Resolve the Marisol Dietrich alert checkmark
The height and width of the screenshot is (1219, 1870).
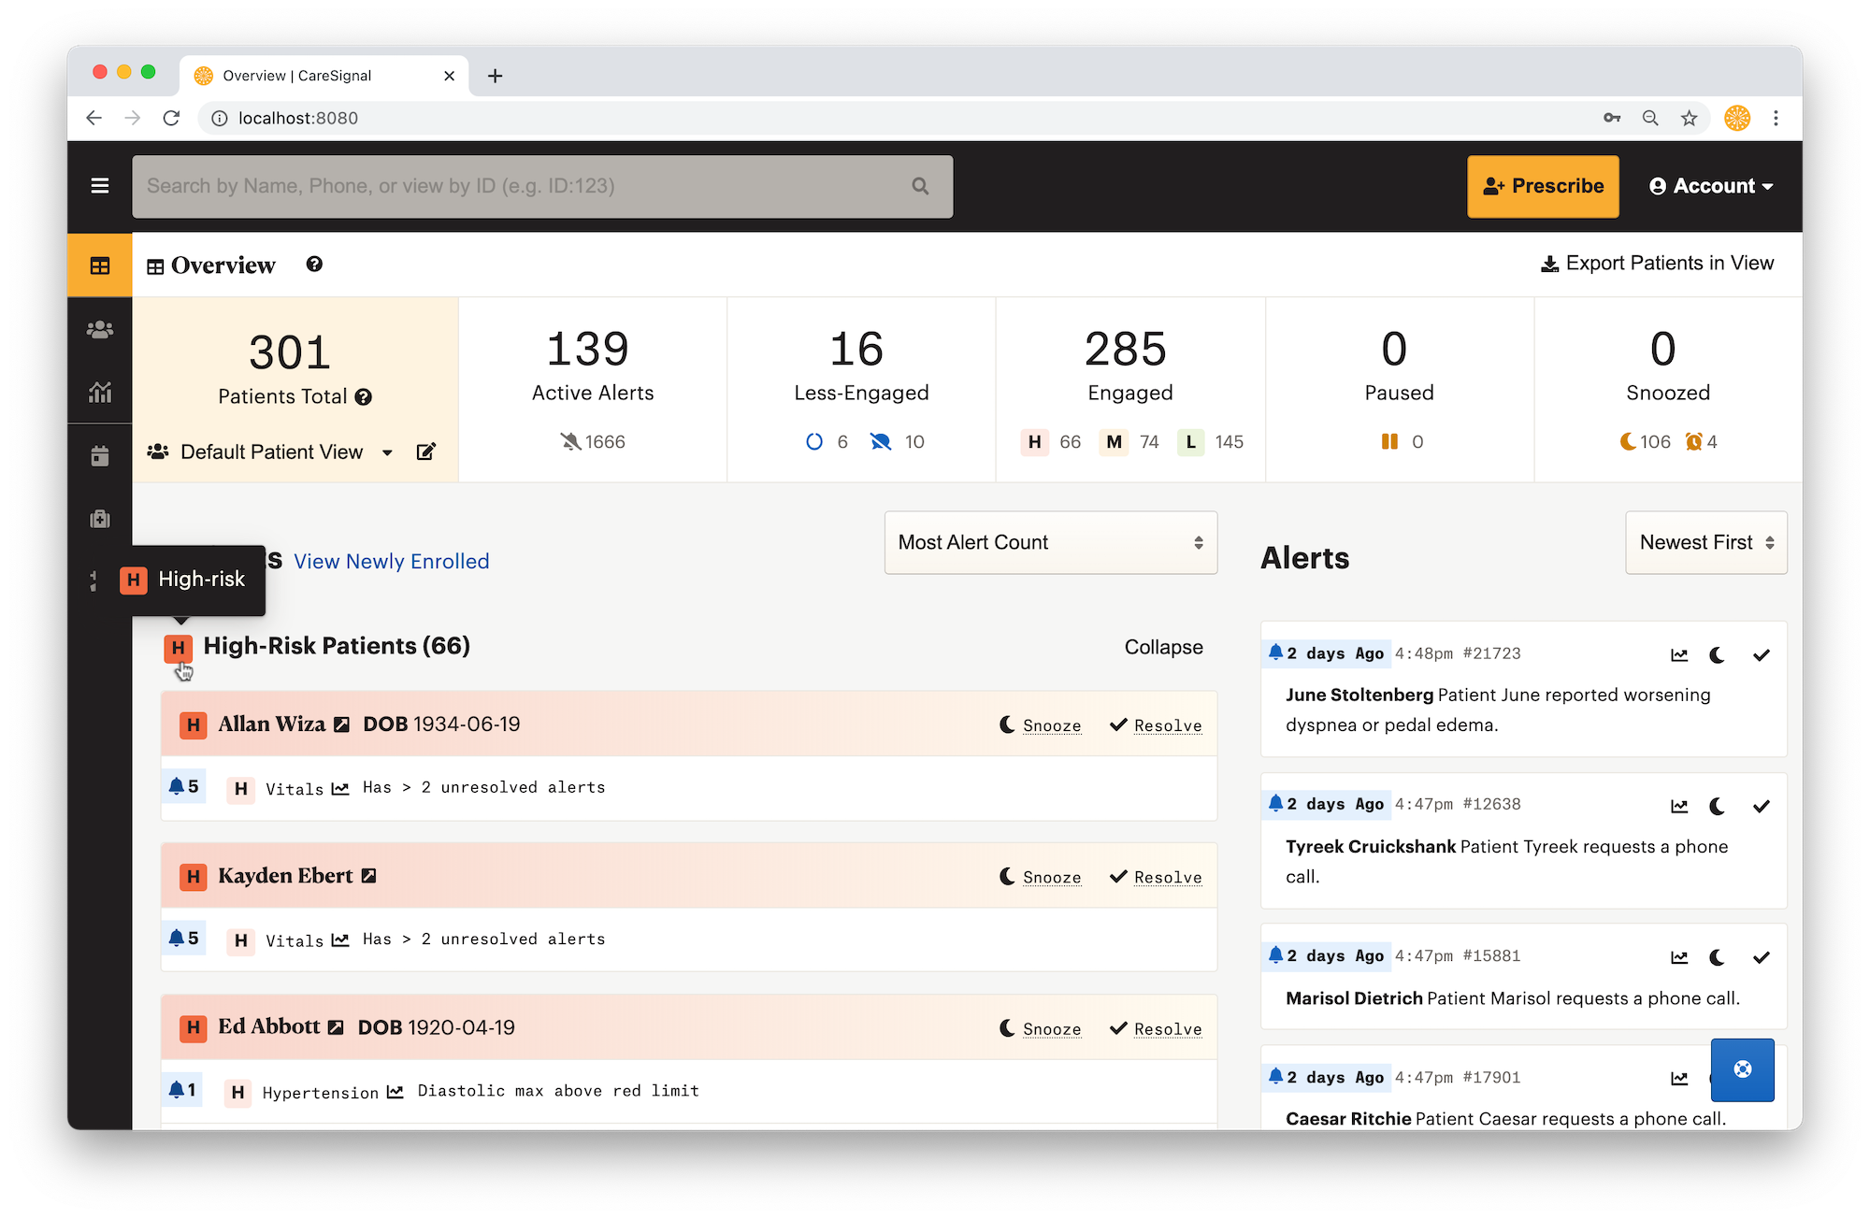click(x=1762, y=957)
